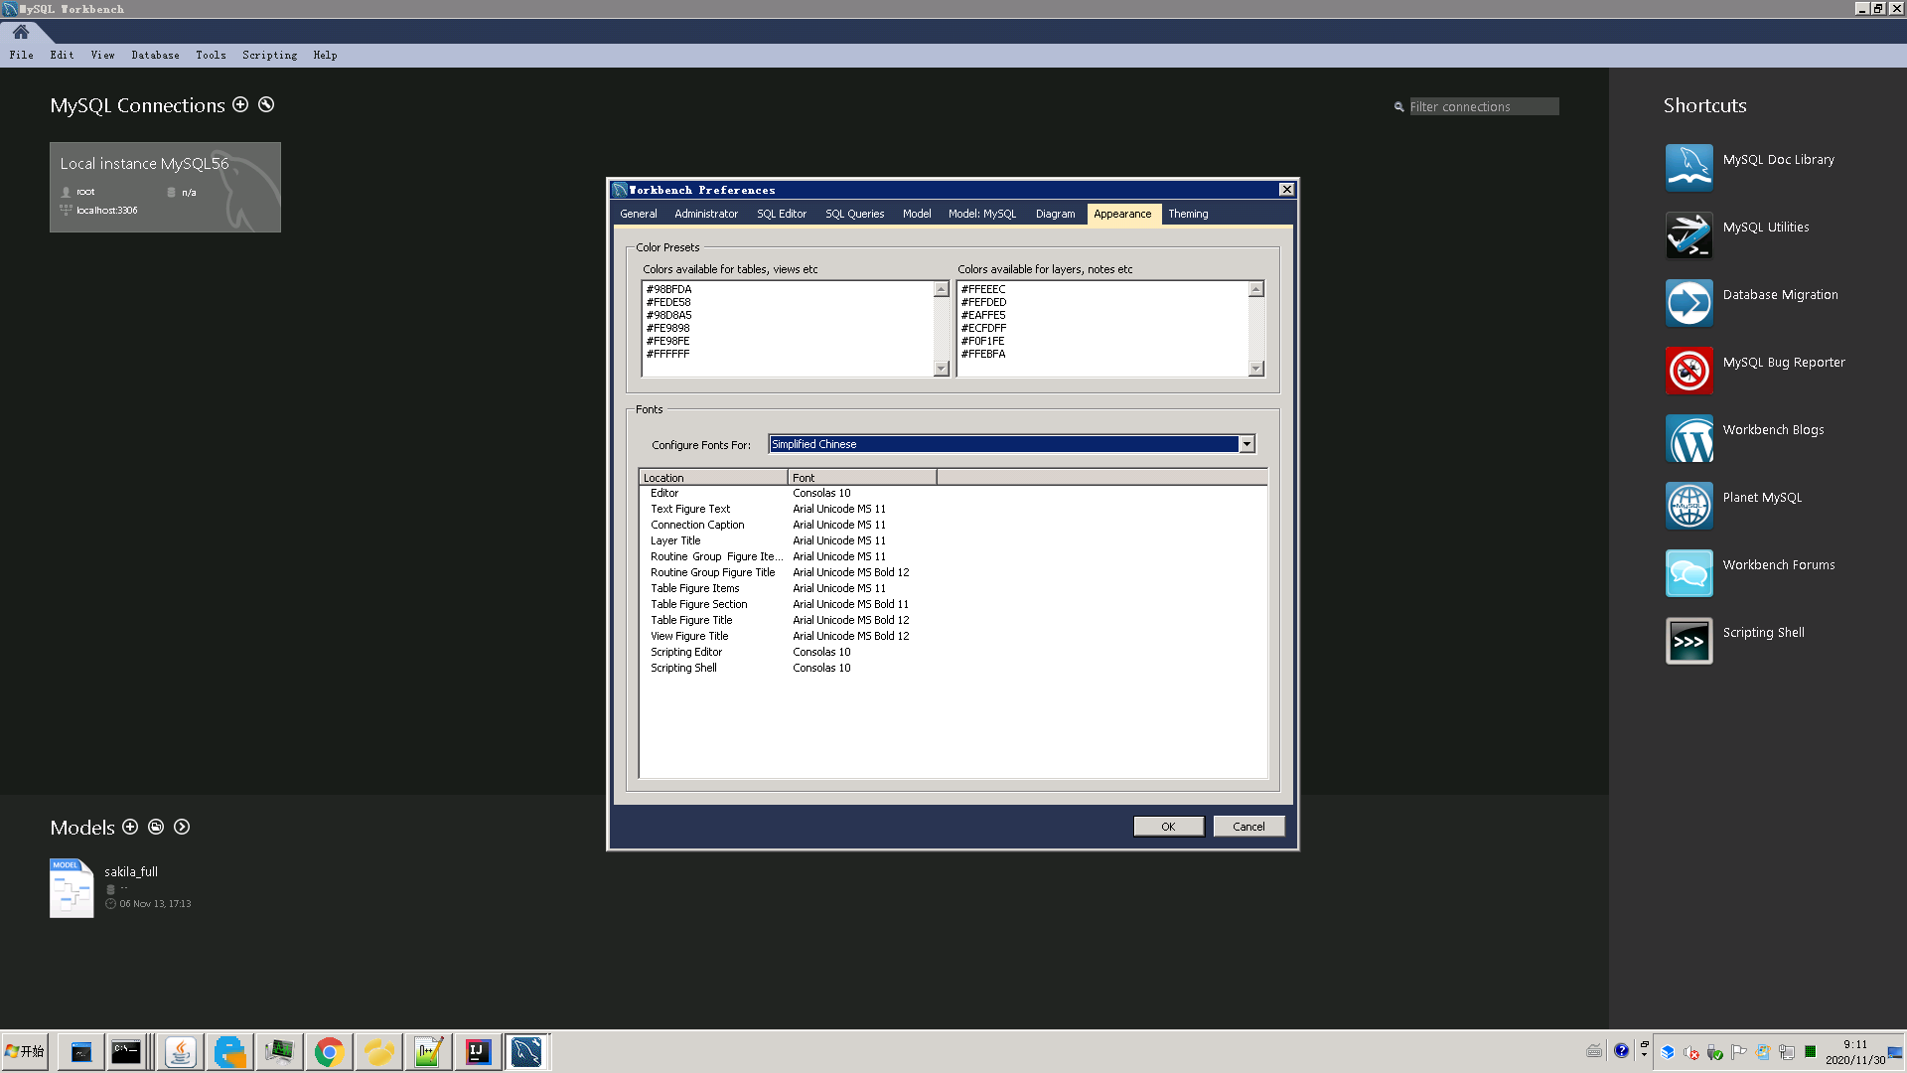Create new model plus icon
Image resolution: width=1907 pixels, height=1073 pixels.
point(130,827)
